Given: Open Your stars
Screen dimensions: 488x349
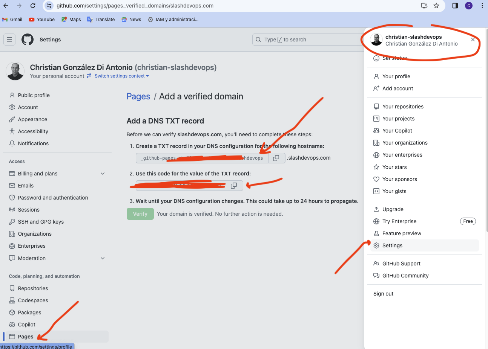Looking at the screenshot, I should (425, 167).
